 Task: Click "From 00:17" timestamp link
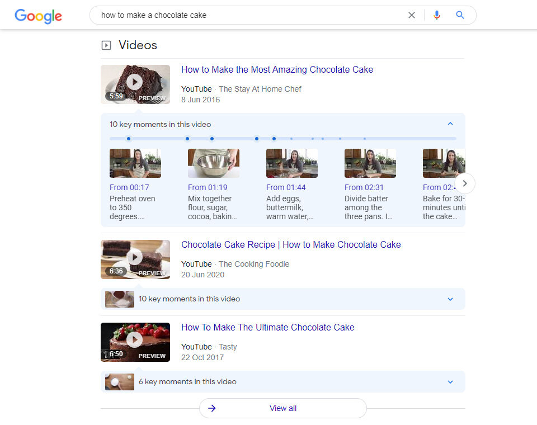click(129, 187)
